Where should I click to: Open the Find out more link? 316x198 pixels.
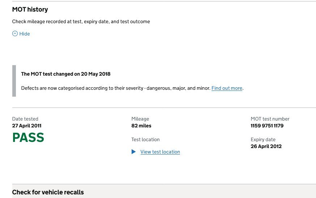click(x=227, y=88)
